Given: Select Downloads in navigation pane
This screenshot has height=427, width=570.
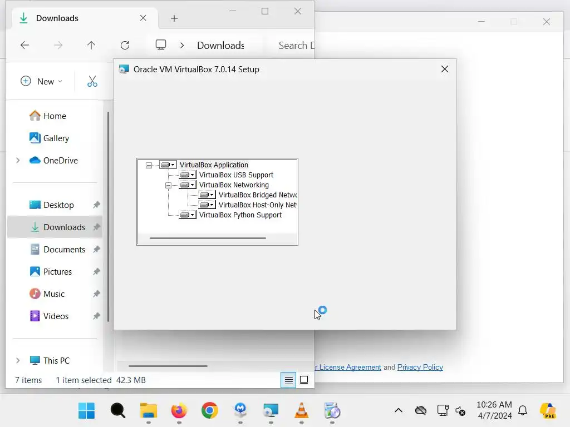Looking at the screenshot, I should coord(55,227).
